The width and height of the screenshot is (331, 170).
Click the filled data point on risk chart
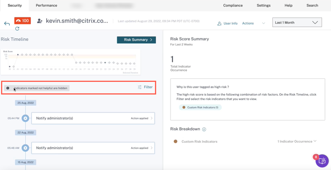(18, 55)
